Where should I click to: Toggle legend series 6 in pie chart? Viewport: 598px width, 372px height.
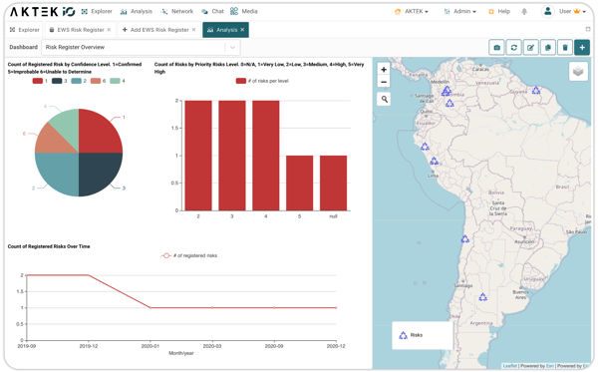[x=98, y=81]
